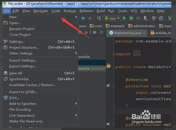Open the VCS menu

(x=134, y=11)
